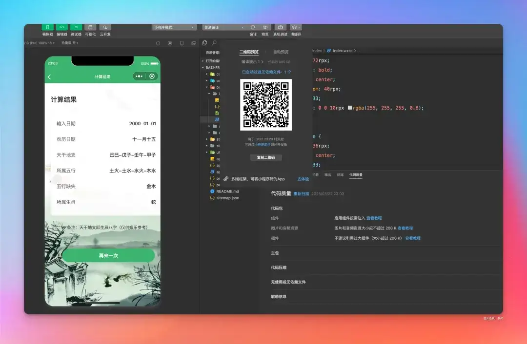The image size is (527, 344).
Task: Toggle the 可视化 visual panel button
Action: (90, 27)
